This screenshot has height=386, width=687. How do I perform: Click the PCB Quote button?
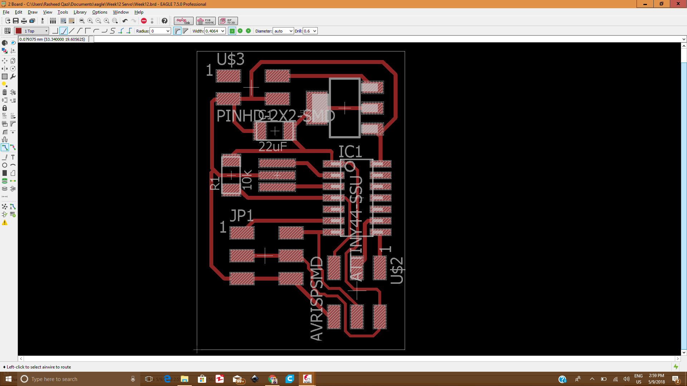click(x=206, y=21)
